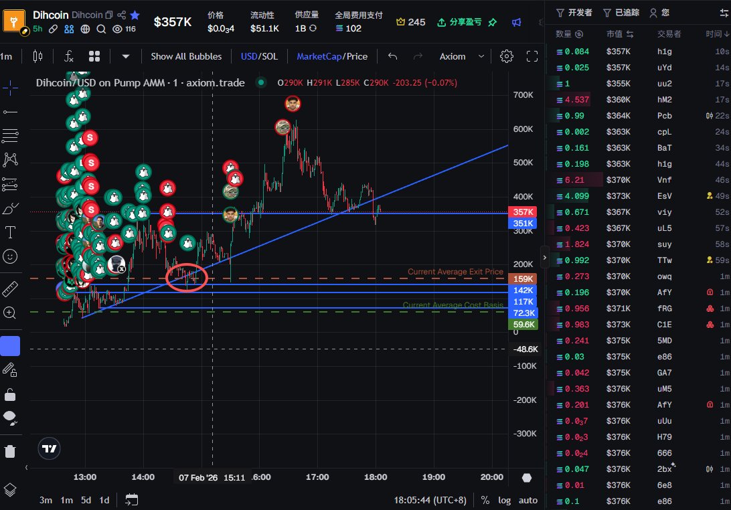Open the Fibonacci retracement tool
The width and height of the screenshot is (731, 510).
(x=10, y=136)
